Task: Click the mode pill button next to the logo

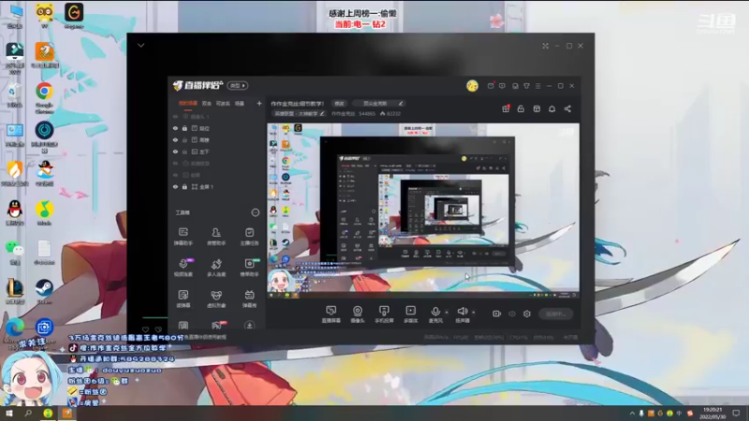Action: coord(238,85)
